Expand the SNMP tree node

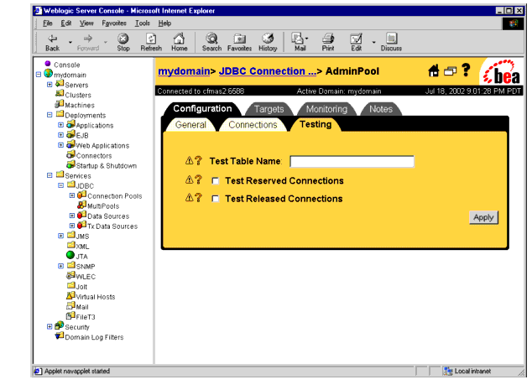point(60,266)
